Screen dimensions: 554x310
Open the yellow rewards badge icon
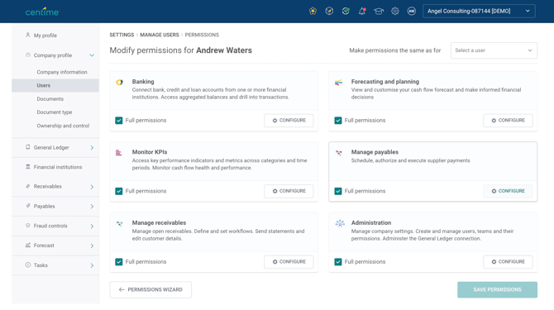pyautogui.click(x=313, y=12)
